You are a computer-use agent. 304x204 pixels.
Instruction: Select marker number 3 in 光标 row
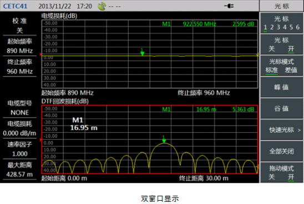278,27
